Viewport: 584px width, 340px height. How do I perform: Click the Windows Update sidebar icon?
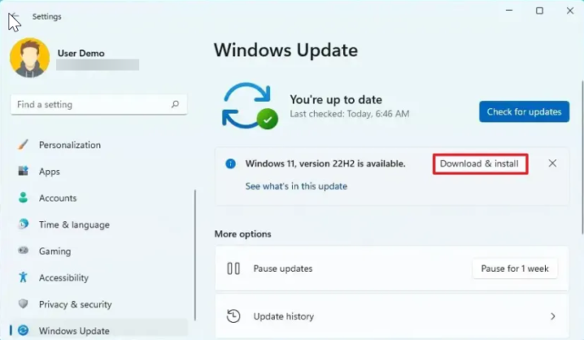pyautogui.click(x=23, y=331)
